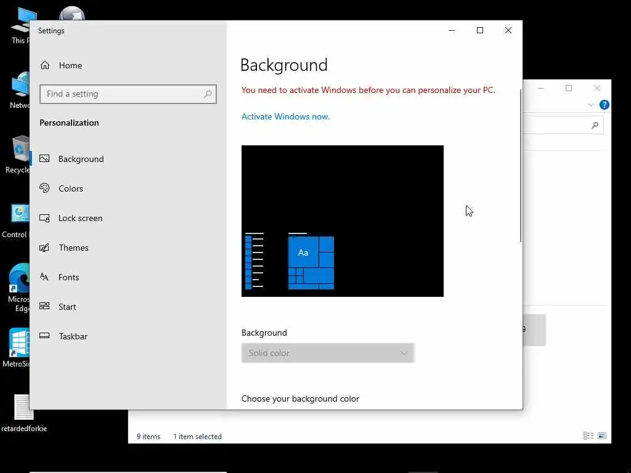Select the MetroSidebar desktop shortcut
The width and height of the screenshot is (631, 473).
[x=17, y=348]
